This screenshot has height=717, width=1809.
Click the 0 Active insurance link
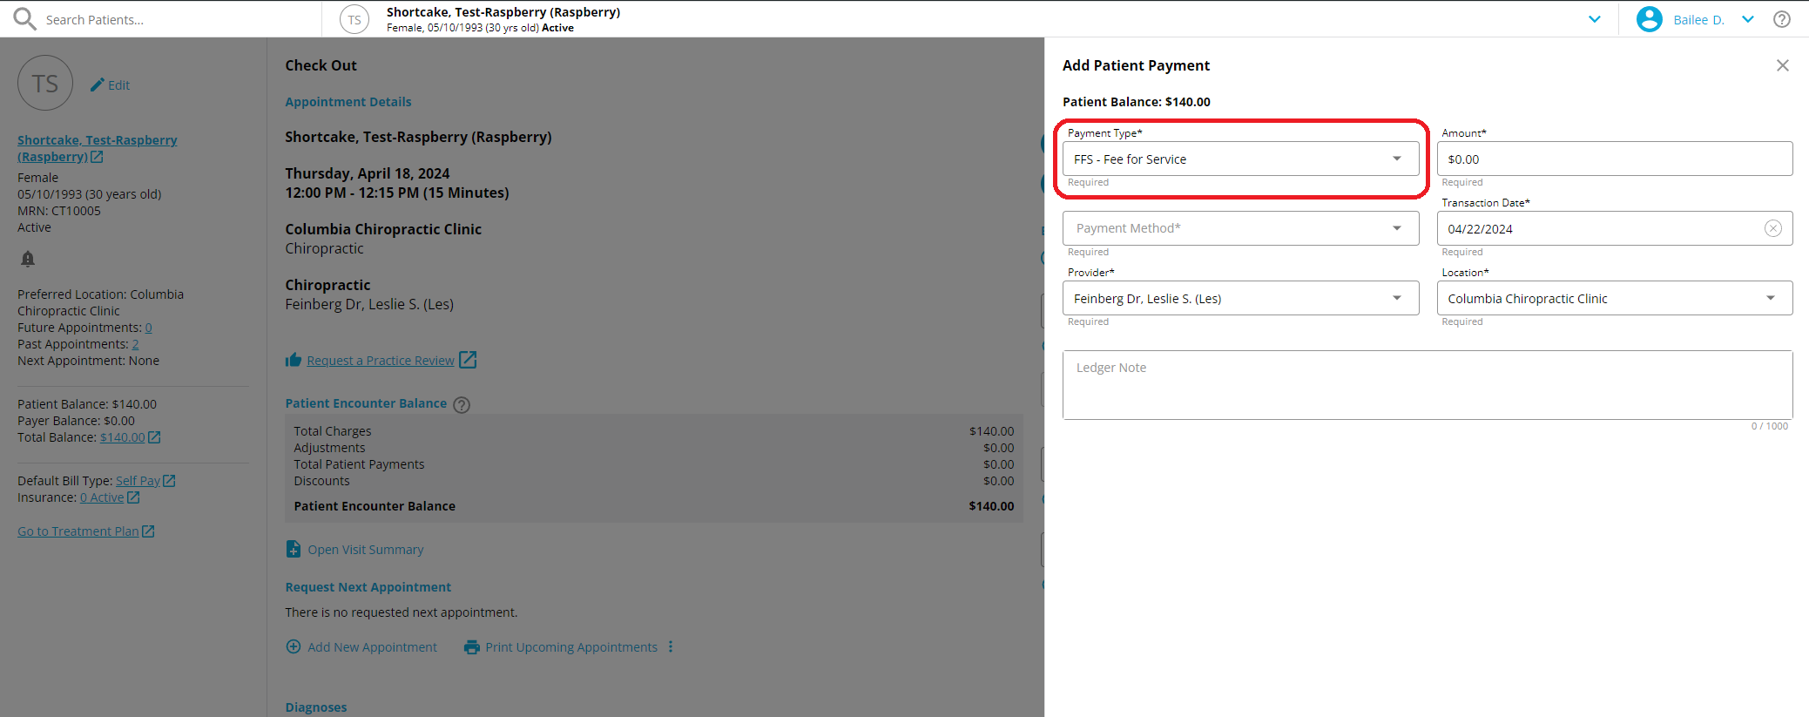[x=102, y=497]
